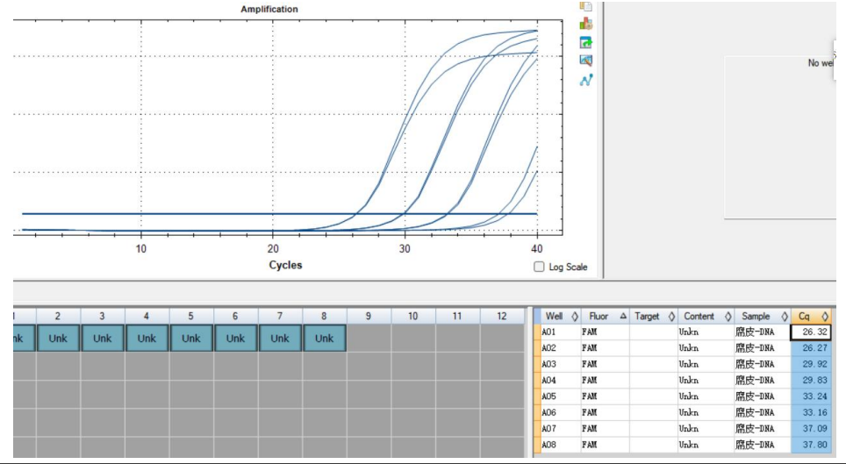Click plate column header 11
846x464 pixels.
click(457, 316)
